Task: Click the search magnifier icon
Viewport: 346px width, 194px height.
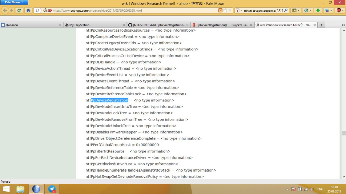Action: click(286, 10)
